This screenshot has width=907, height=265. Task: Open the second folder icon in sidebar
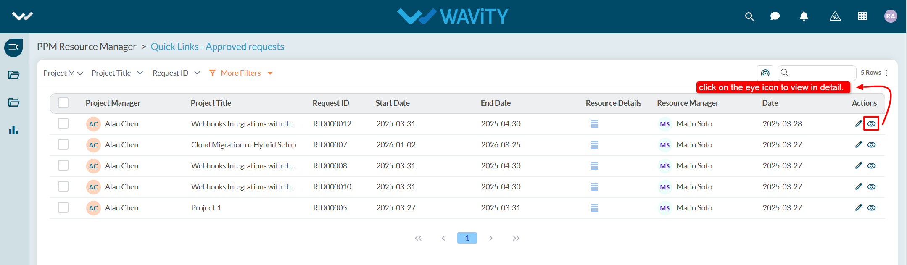click(13, 102)
